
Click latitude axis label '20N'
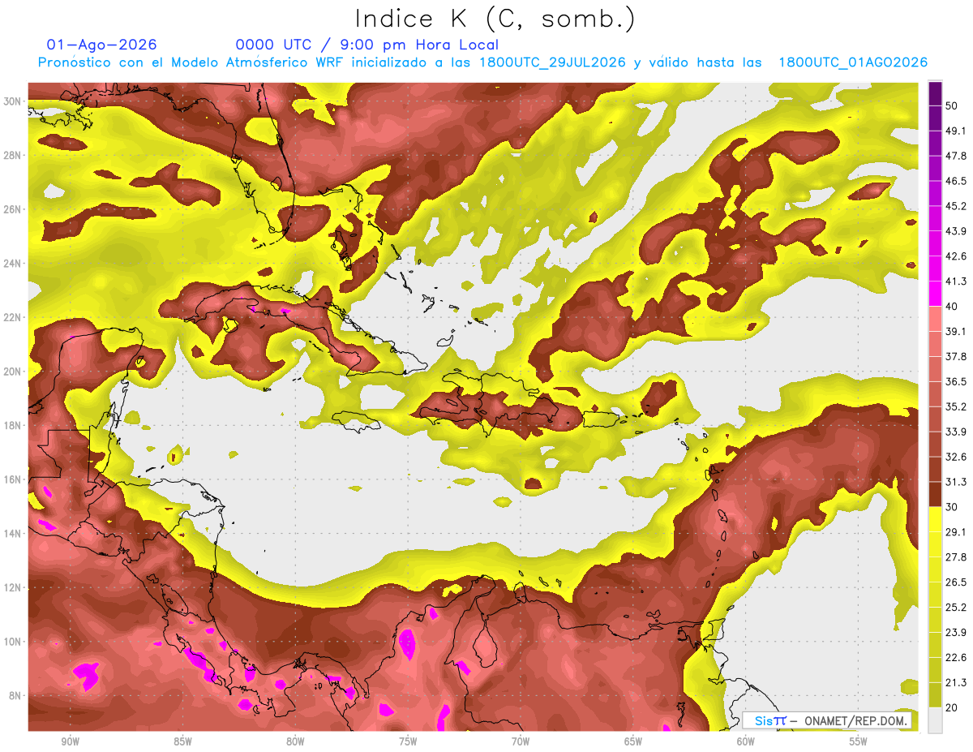point(11,372)
